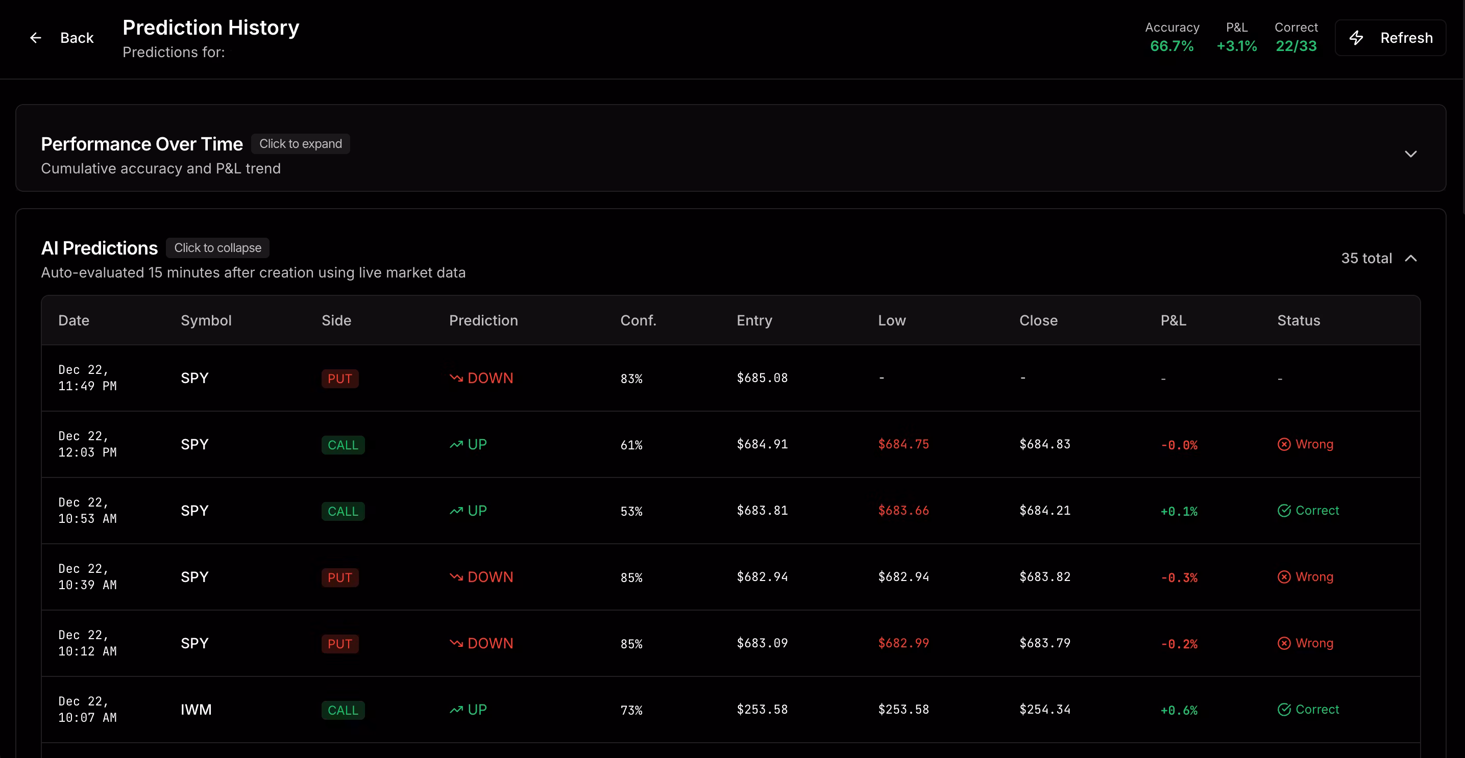Click the Wrong status icon for 12:03 PM
The height and width of the screenshot is (758, 1465).
click(x=1284, y=444)
